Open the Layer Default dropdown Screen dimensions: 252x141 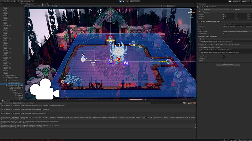(243, 9)
